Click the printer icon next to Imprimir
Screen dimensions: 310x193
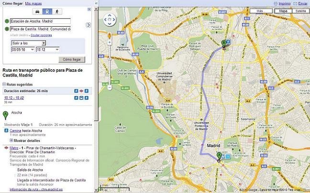pyautogui.click(x=276, y=3)
